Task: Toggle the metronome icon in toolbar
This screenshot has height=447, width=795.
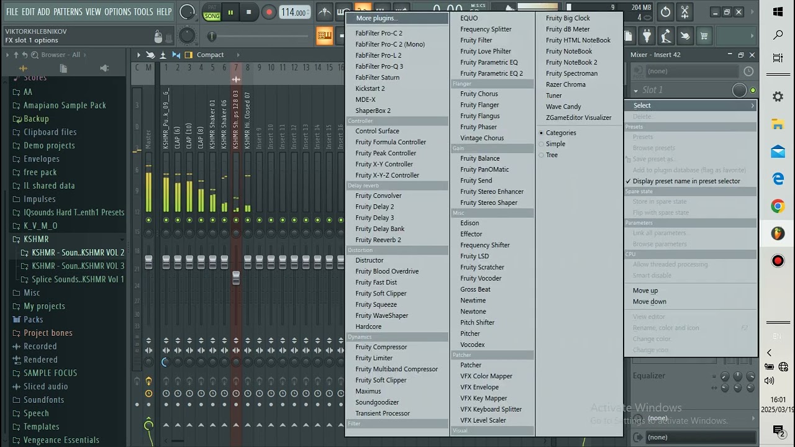Action: pyautogui.click(x=324, y=12)
